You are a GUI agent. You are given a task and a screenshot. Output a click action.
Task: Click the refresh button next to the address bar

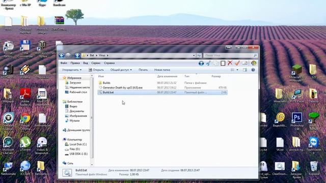tap(199, 55)
